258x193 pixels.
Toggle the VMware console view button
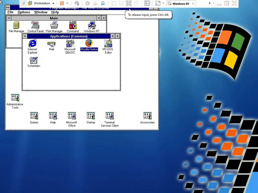(x=147, y=3)
